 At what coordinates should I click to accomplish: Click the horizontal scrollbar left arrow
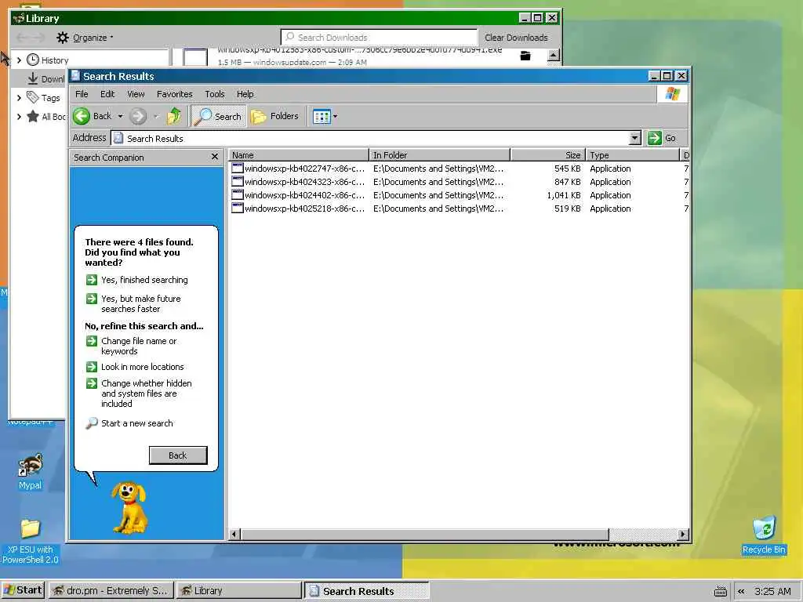tap(234, 534)
